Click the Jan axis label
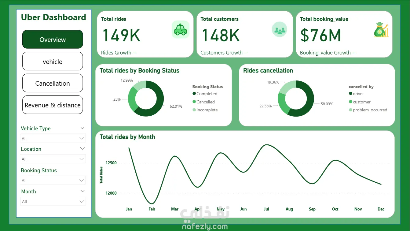Screen dimensions: 410x231 click(x=129, y=209)
